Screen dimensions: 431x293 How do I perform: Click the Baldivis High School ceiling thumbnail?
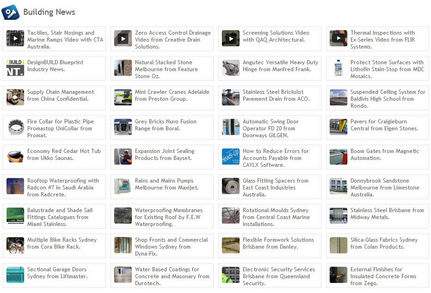(x=339, y=97)
